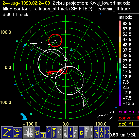The width and height of the screenshot is (139, 139).
Task: Select the KWAJ grid map icon
Action: click(x=28, y=132)
